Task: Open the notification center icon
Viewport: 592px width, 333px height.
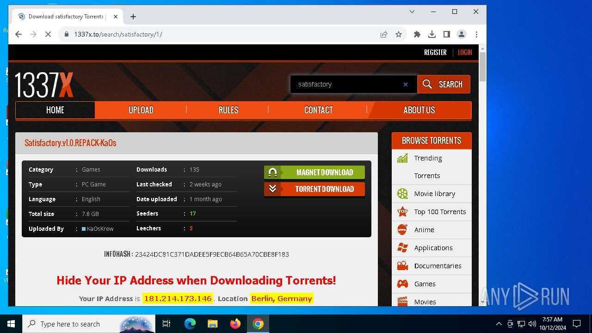Action: (x=577, y=324)
